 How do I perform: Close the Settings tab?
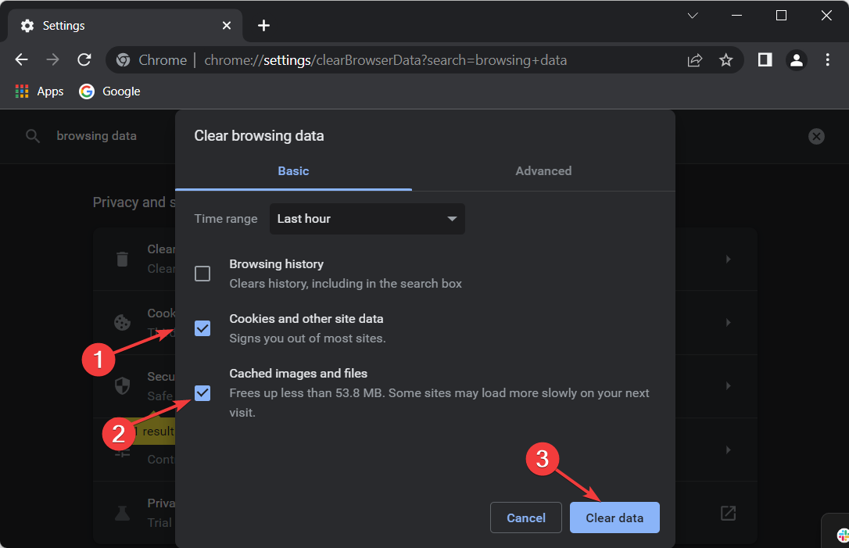(227, 26)
